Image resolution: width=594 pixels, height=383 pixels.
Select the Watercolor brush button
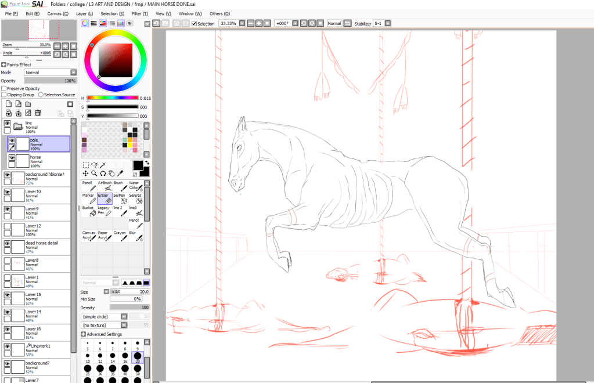(x=135, y=186)
